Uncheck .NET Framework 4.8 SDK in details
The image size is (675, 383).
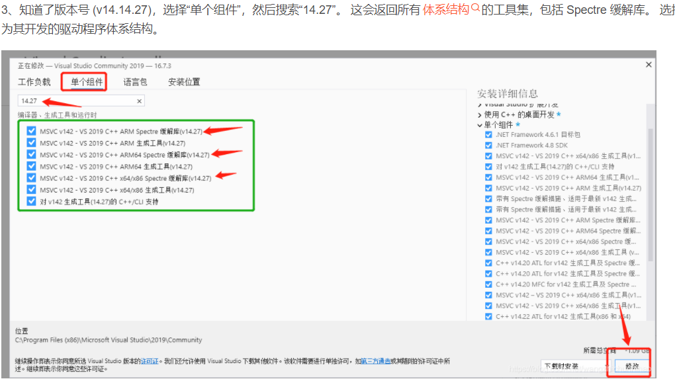[x=488, y=146]
